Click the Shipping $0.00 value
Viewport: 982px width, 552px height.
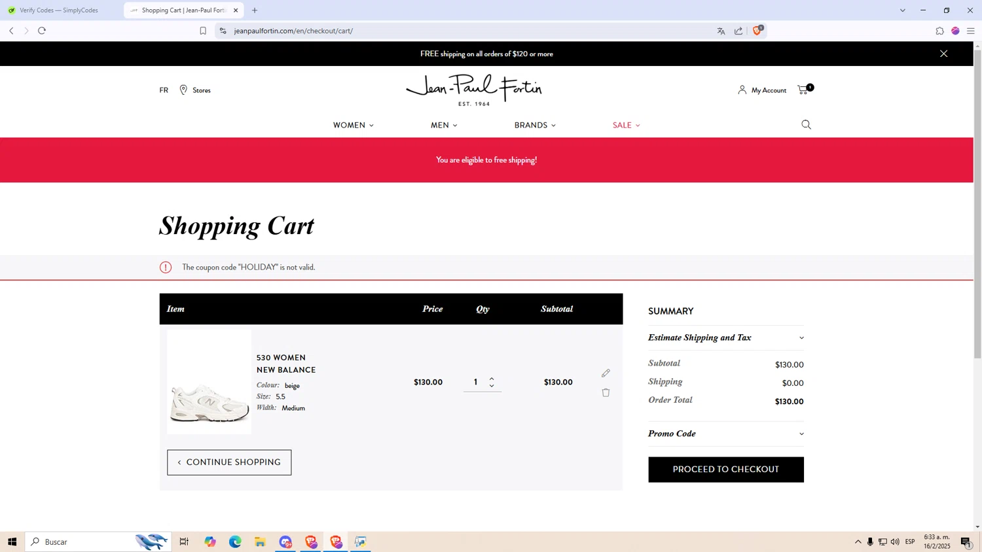click(x=793, y=383)
